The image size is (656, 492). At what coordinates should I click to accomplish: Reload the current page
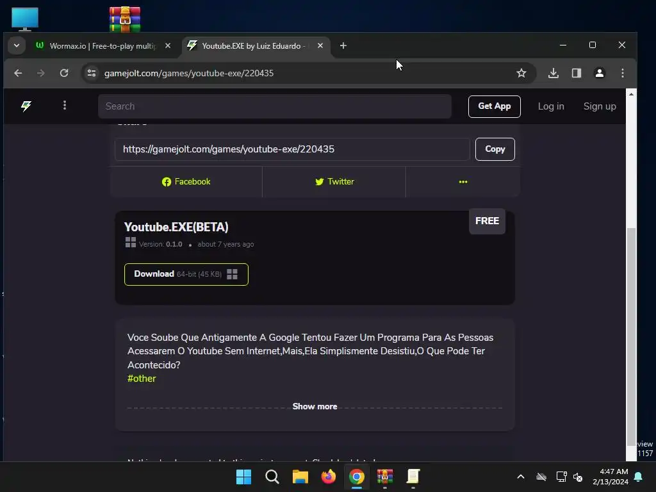click(x=64, y=73)
